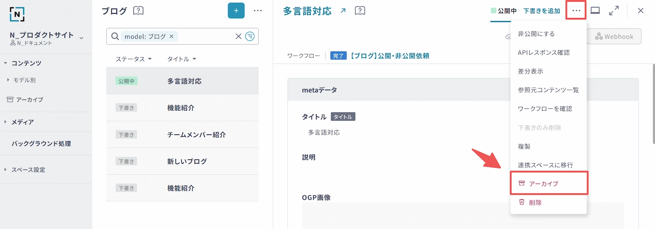This screenshot has width=655, height=229.
Task: Expand the N_プロダクトサイト space switcher
Action: tap(81, 38)
